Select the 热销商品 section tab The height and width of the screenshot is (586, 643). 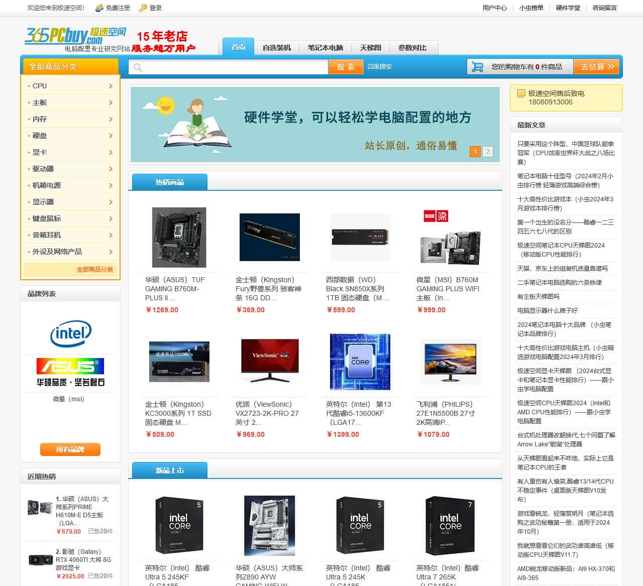170,182
